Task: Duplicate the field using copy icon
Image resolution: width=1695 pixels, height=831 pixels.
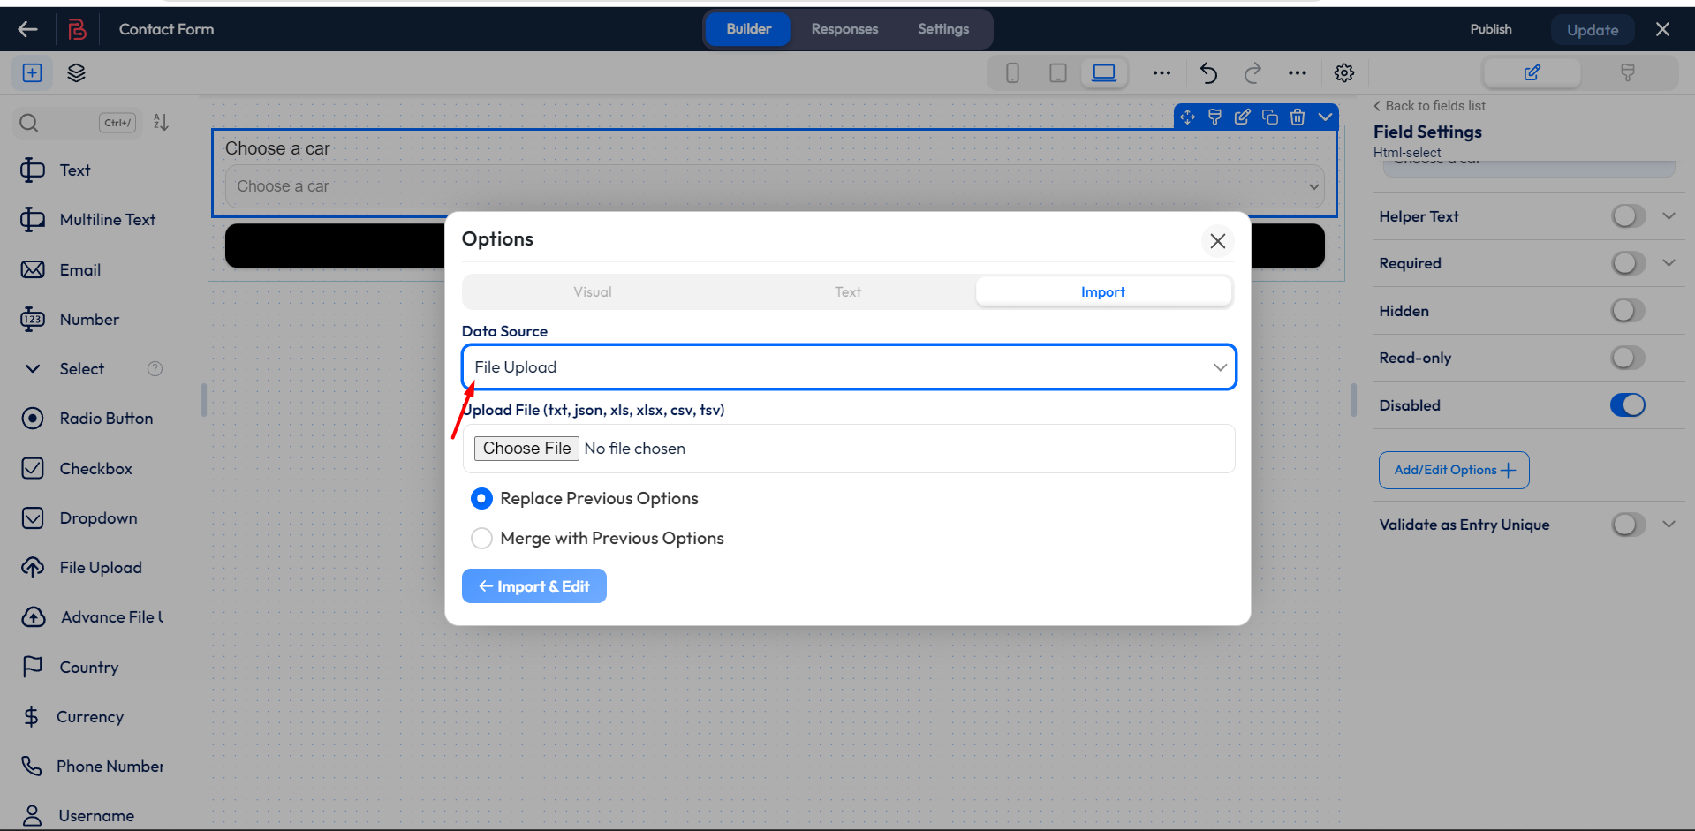Action: click(1269, 116)
